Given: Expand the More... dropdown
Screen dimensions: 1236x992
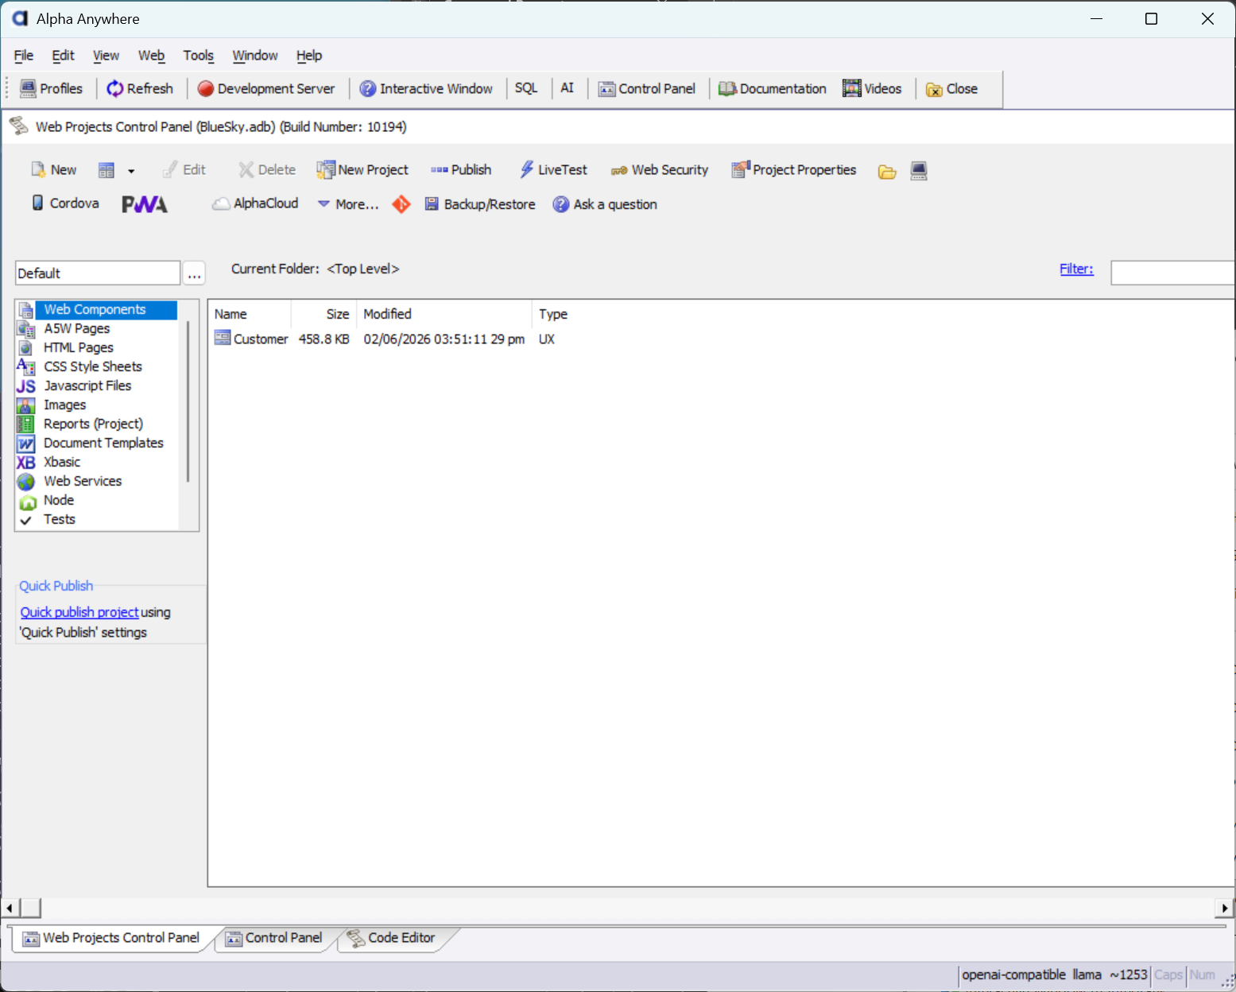Looking at the screenshot, I should click(x=348, y=204).
